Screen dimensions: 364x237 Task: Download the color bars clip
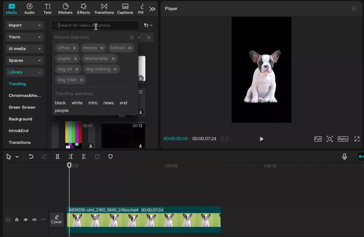(x=91, y=146)
